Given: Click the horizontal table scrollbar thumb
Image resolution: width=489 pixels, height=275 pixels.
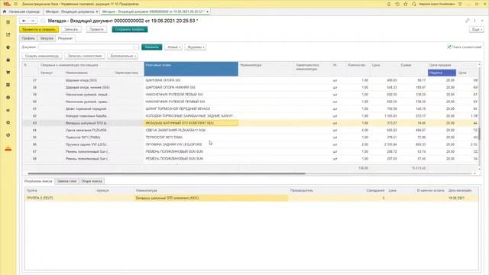Looking at the screenshot, I should coord(167,173).
